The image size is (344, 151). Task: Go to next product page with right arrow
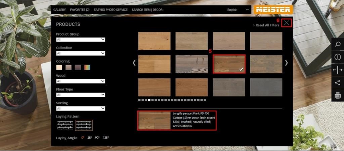point(286,63)
